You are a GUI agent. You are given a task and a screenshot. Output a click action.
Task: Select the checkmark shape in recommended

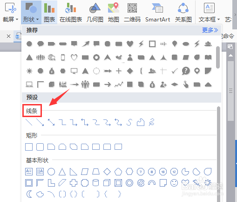coord(175,71)
